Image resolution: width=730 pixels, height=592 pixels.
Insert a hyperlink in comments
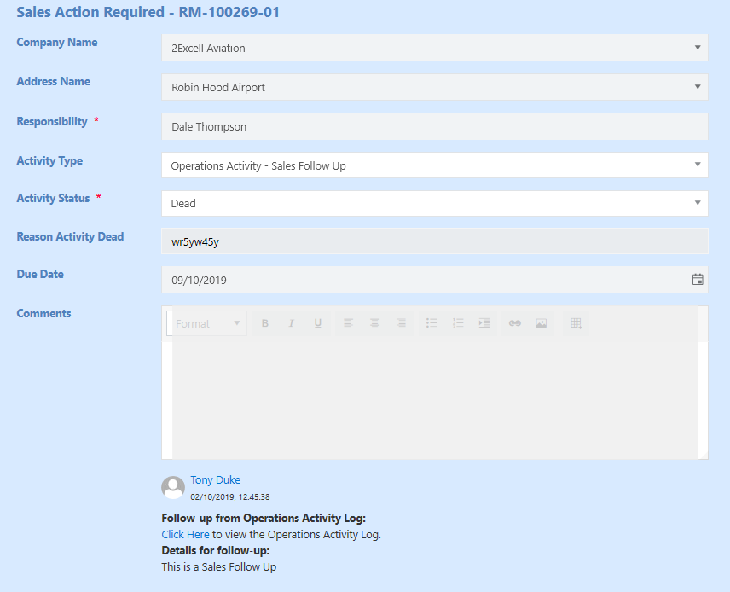[x=515, y=323]
